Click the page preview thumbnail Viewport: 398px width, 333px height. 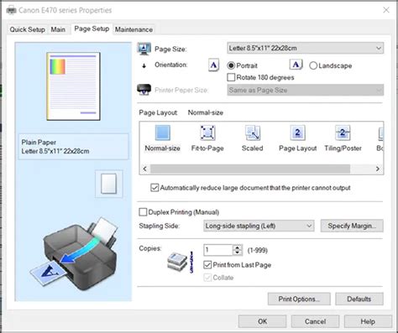pyautogui.click(x=73, y=86)
